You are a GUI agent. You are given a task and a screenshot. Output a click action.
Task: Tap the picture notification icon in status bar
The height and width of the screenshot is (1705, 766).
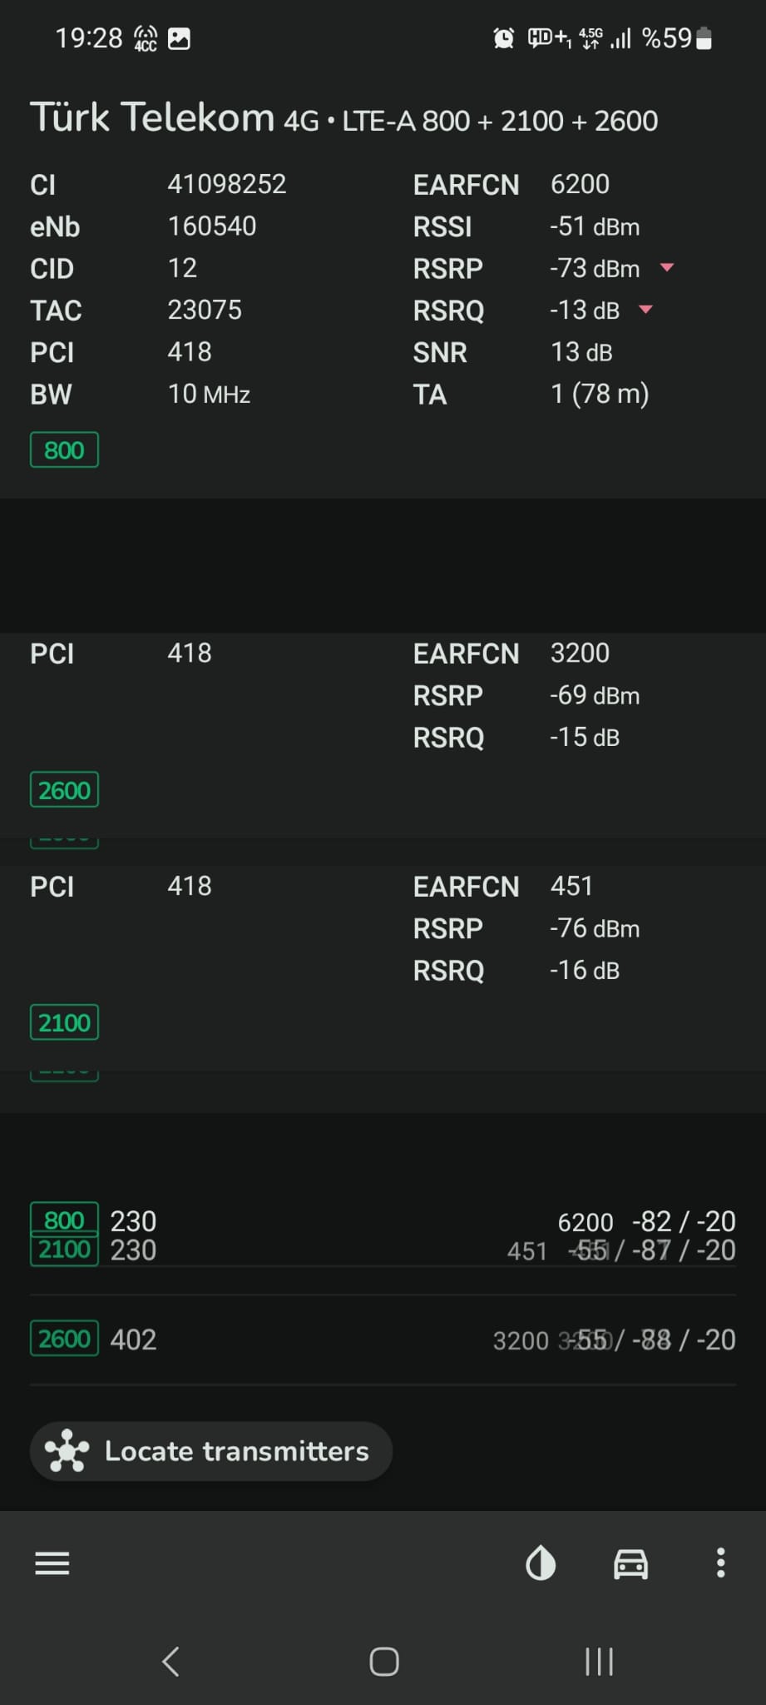179,38
